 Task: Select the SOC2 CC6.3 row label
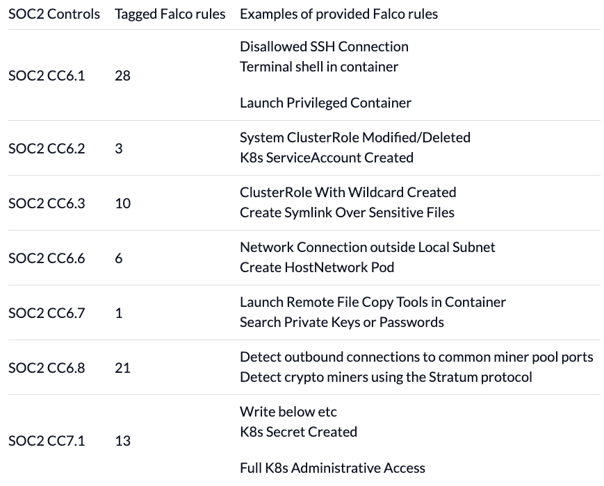47,203
